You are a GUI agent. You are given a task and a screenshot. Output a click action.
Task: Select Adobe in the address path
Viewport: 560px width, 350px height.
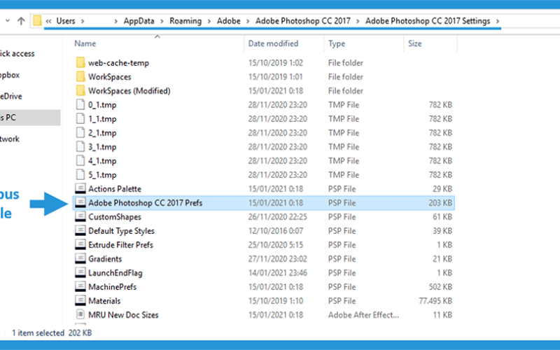click(x=229, y=21)
